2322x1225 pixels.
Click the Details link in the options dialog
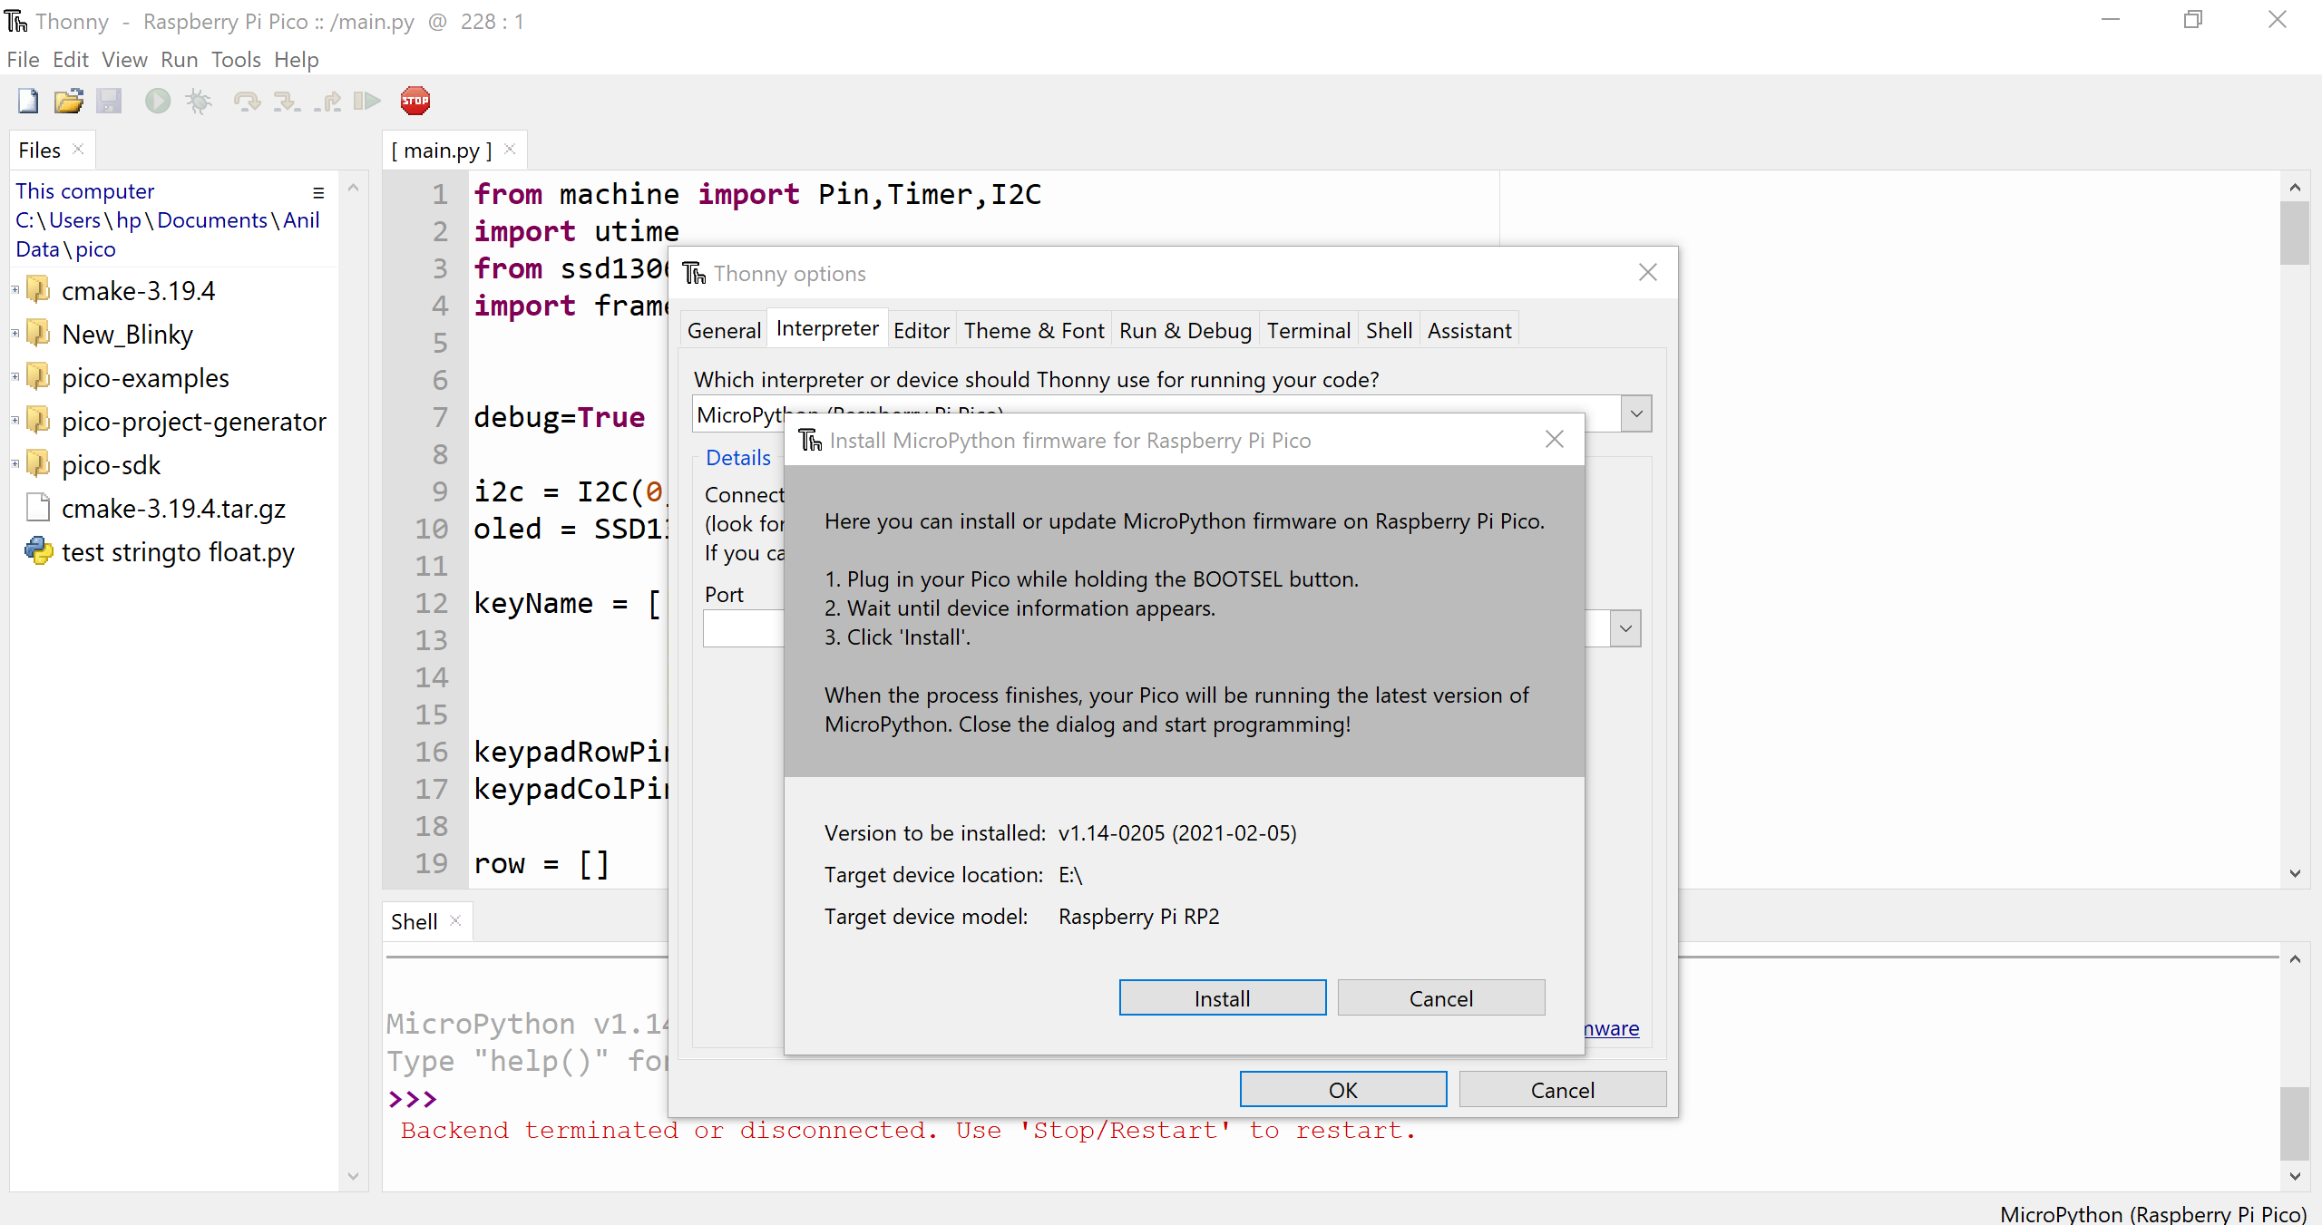pyautogui.click(x=737, y=457)
